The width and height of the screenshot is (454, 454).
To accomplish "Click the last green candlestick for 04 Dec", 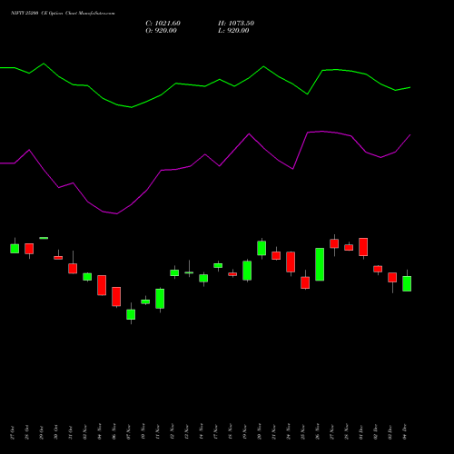I will (407, 283).
